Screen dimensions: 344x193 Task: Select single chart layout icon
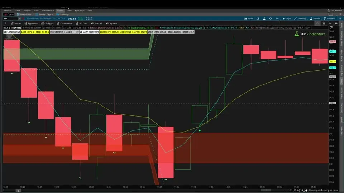317,23
